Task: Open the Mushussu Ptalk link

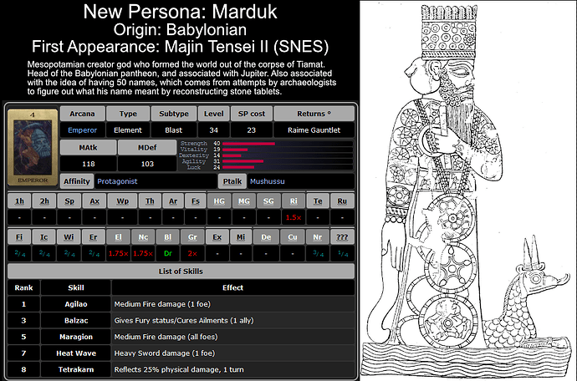Action: point(267,181)
